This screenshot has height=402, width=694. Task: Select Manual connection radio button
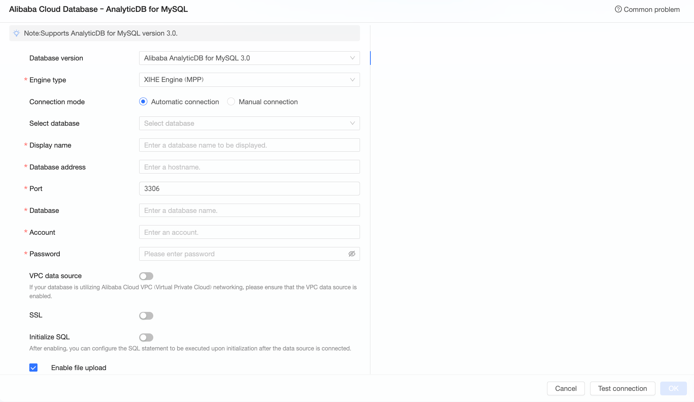pyautogui.click(x=231, y=102)
